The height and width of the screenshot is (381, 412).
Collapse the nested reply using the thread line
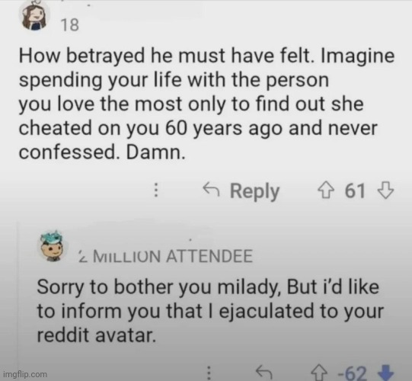click(x=18, y=299)
